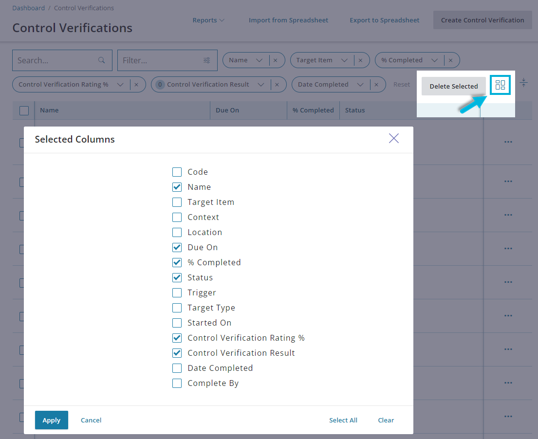The width and height of the screenshot is (538, 439).
Task: Expand the Name filter dropdown
Action: coord(260,60)
